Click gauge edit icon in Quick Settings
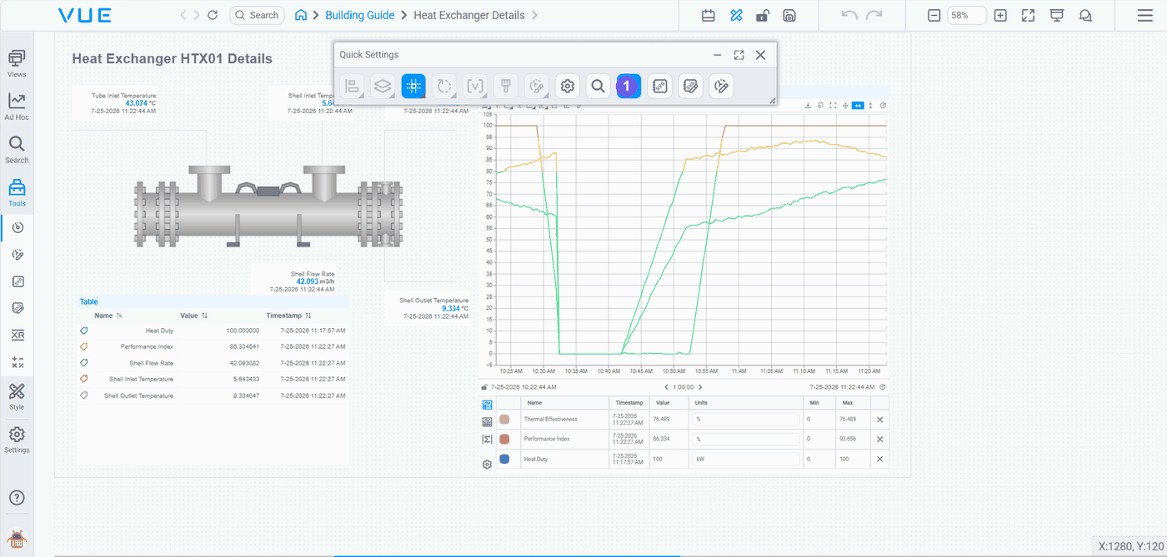This screenshot has height=557, width=1167. click(721, 86)
